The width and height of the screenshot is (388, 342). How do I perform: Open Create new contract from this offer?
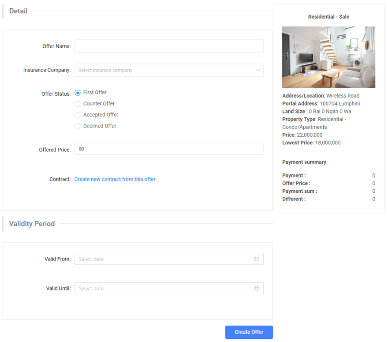[x=115, y=179]
